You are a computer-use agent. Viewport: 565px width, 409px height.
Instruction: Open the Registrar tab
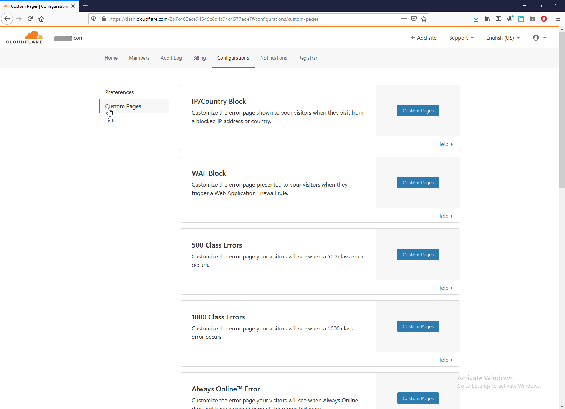click(x=308, y=58)
